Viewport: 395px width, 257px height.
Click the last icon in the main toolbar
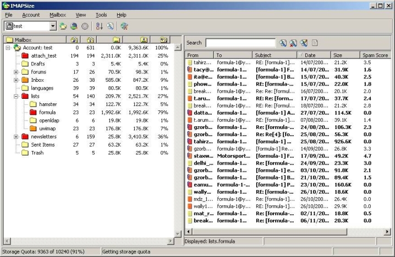coord(124,26)
